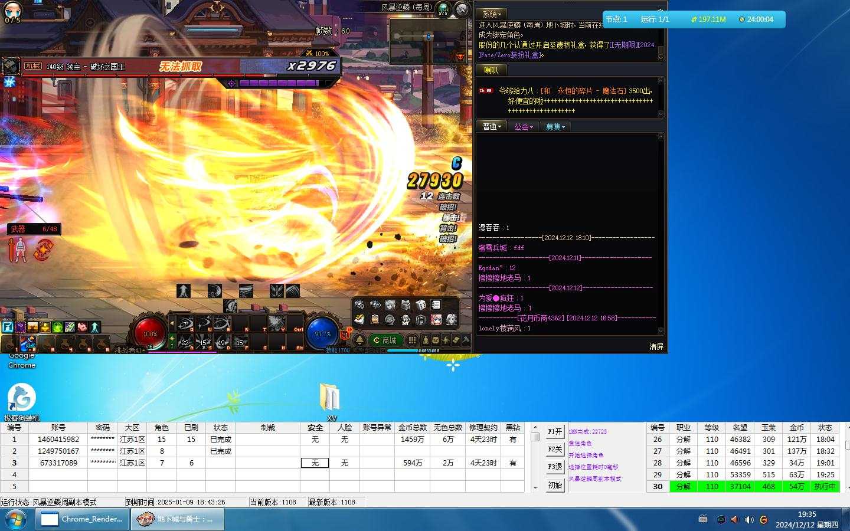Click 清屏 to clear the chat
This screenshot has height=531, width=850.
point(656,347)
